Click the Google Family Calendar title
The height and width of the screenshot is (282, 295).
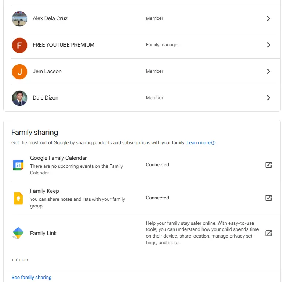(58, 158)
